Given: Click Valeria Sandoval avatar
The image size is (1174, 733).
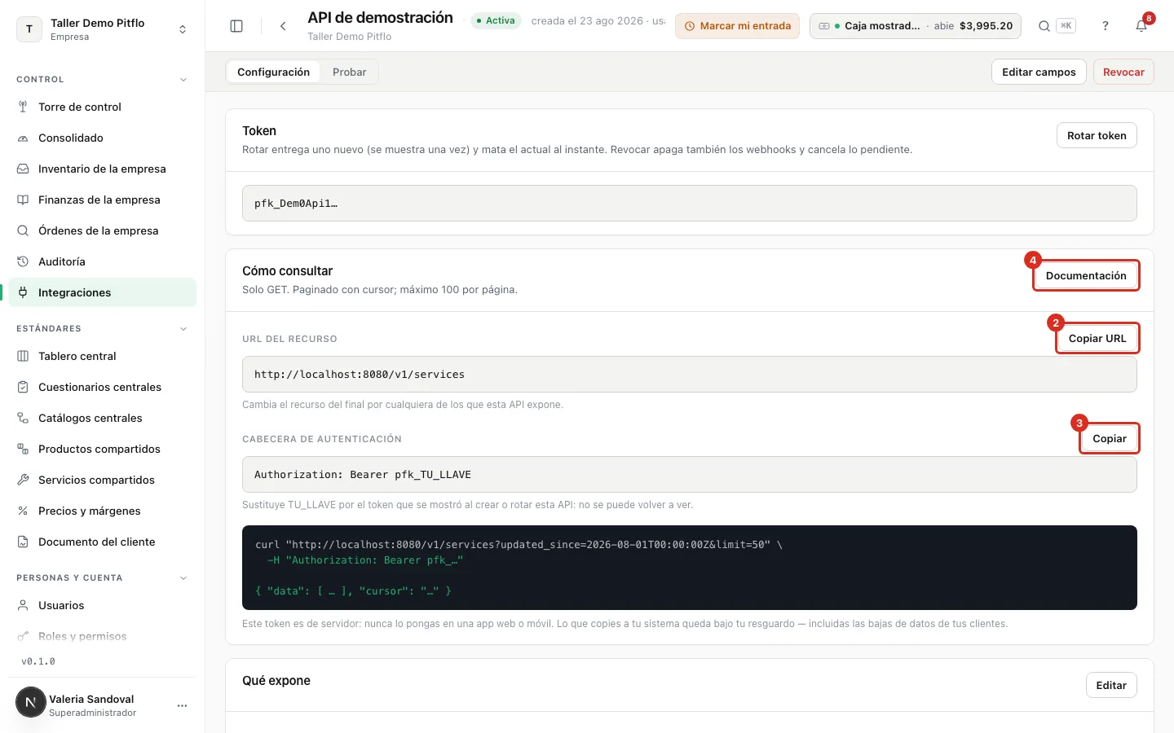Looking at the screenshot, I should coord(31,702).
